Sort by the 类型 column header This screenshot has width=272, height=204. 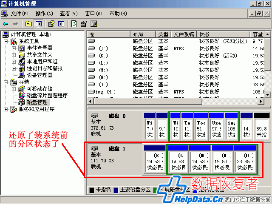click(x=163, y=34)
